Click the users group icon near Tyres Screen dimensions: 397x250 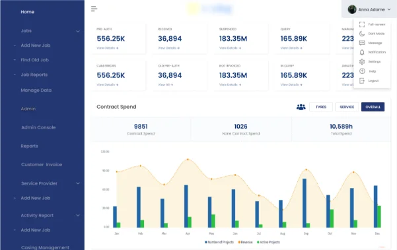tap(301, 107)
